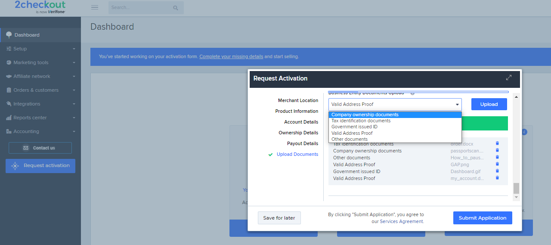Expand Request Activation dialog to full size

509,78
